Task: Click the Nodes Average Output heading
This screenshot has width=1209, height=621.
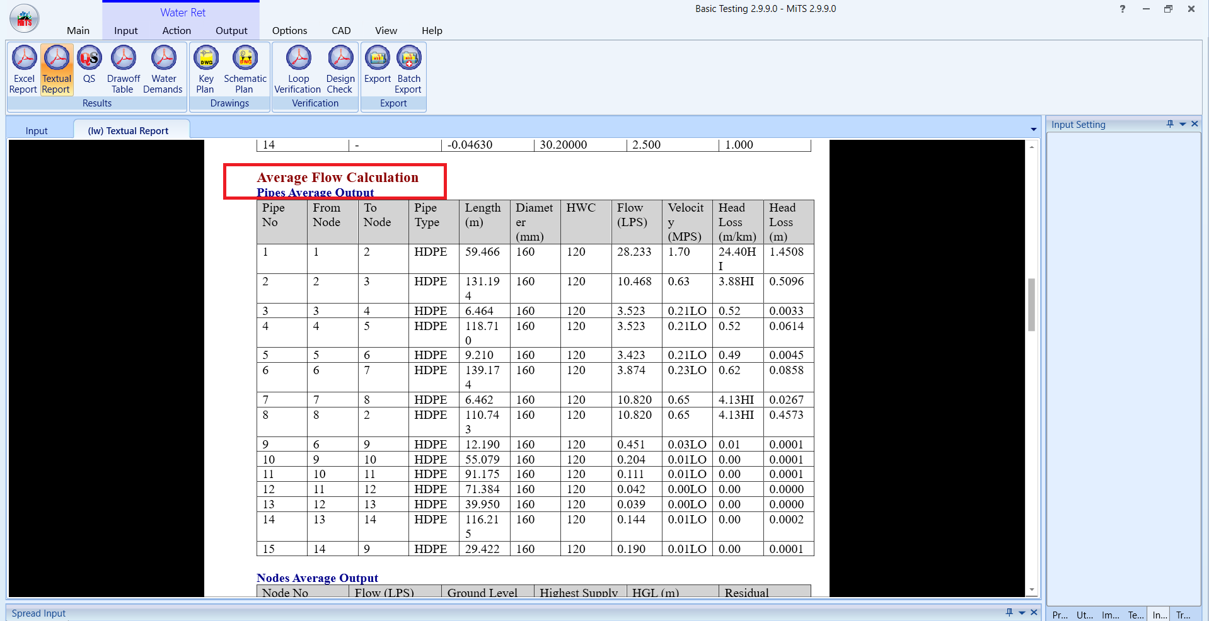Action: [317, 578]
